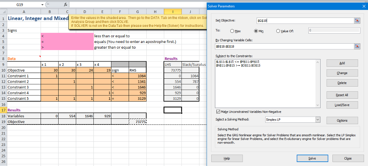Click the Solve button
Viewport: 368px width, 166px height.
click(x=312, y=158)
